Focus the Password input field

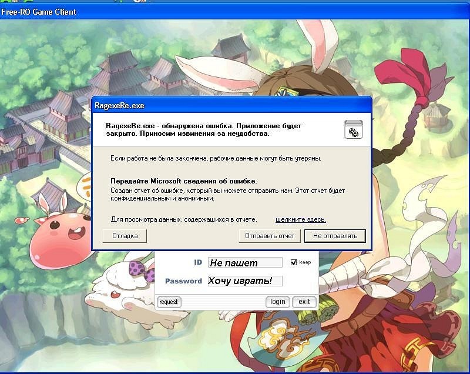click(245, 281)
